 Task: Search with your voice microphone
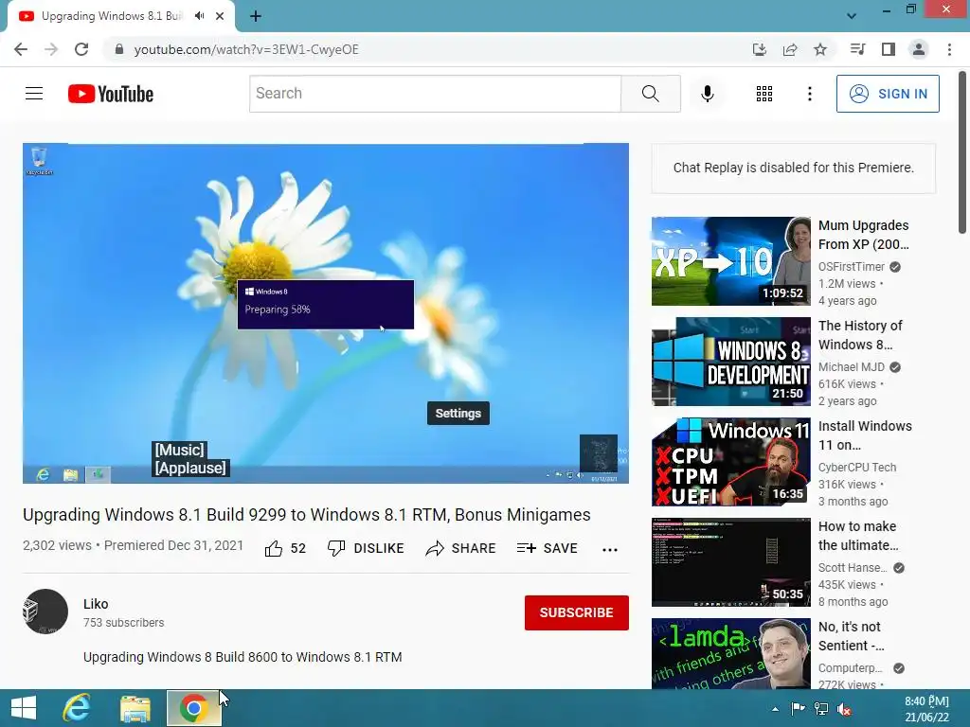pos(708,94)
